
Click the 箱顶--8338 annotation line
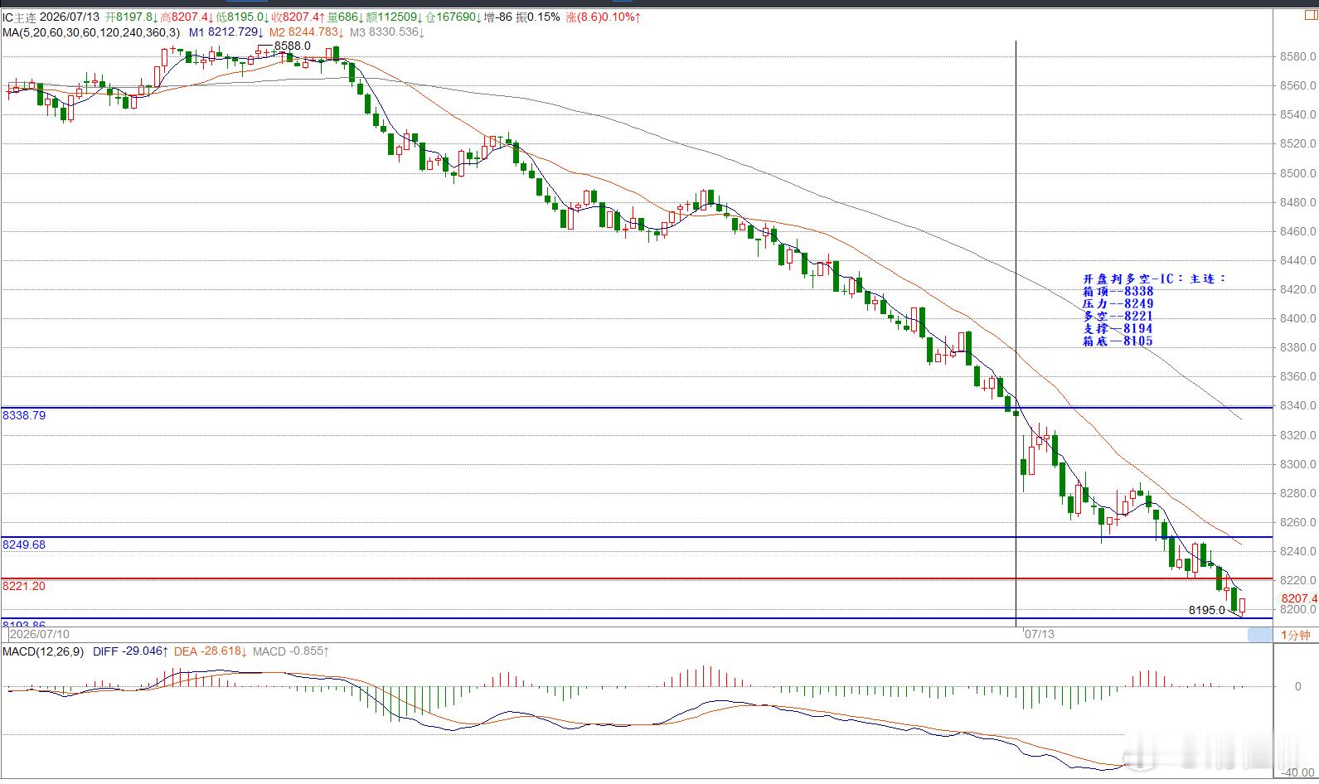pyautogui.click(x=1118, y=291)
